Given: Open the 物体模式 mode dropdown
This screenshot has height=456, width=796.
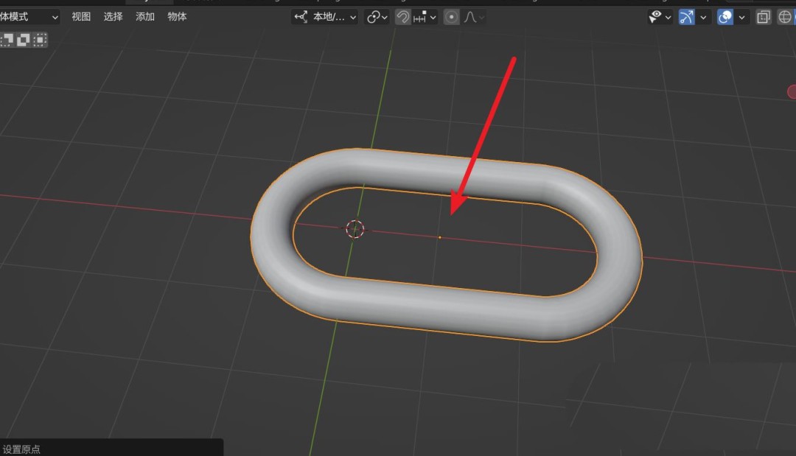Looking at the screenshot, I should [29, 16].
